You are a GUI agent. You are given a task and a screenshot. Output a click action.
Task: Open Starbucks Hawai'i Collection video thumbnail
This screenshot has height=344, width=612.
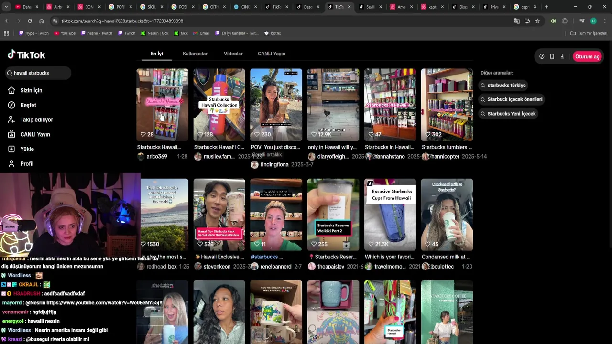[219, 105]
